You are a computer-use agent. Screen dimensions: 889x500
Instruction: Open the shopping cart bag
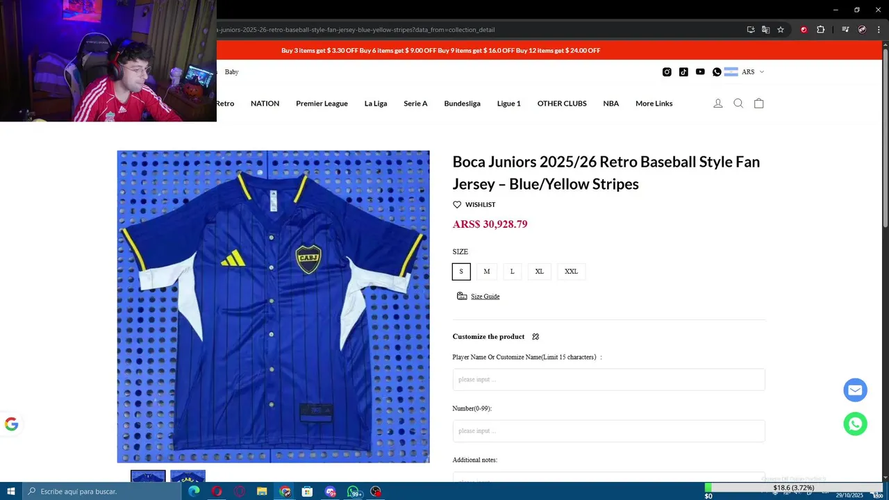coord(758,103)
